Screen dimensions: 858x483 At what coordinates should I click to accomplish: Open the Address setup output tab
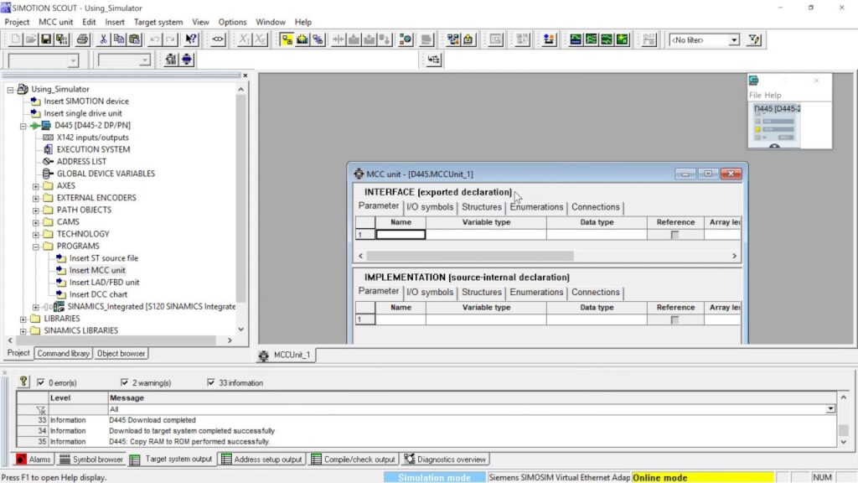point(261,460)
